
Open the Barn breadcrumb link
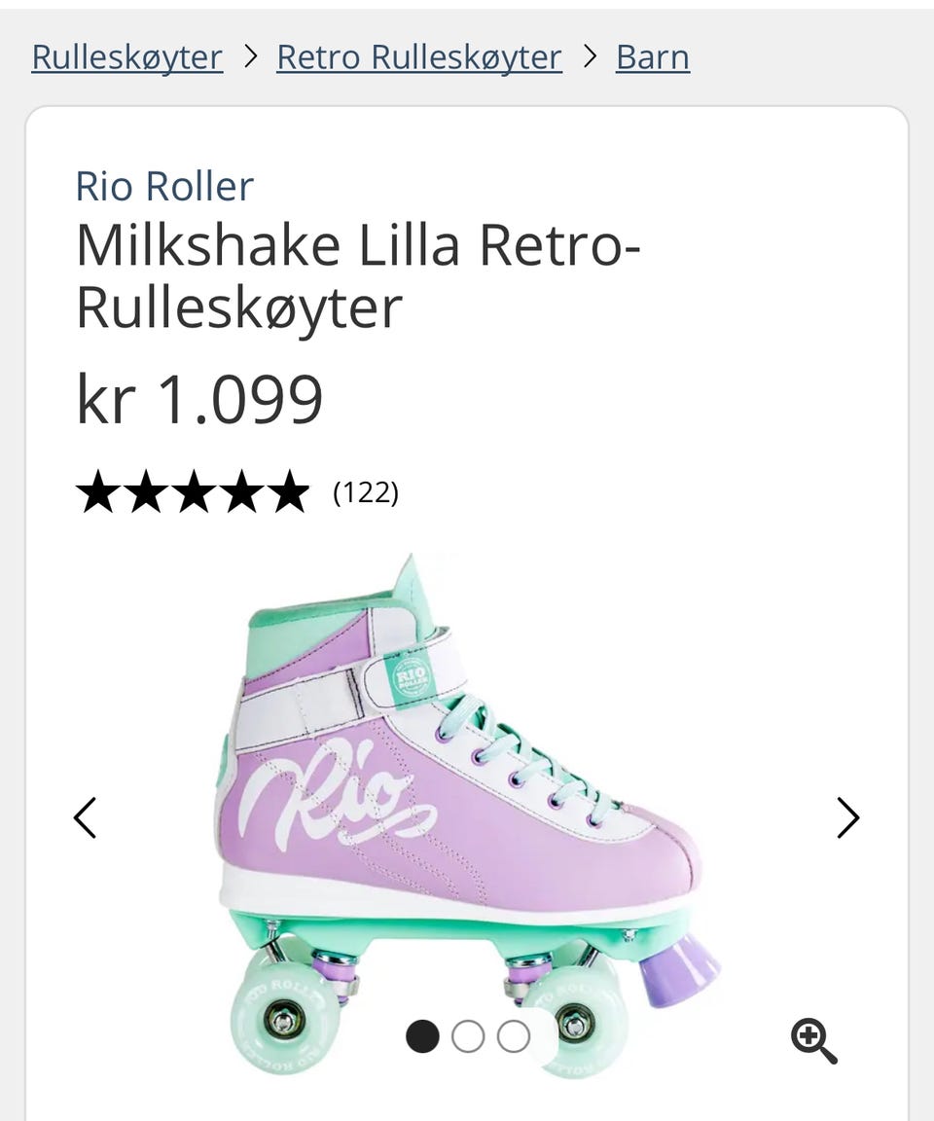click(653, 57)
